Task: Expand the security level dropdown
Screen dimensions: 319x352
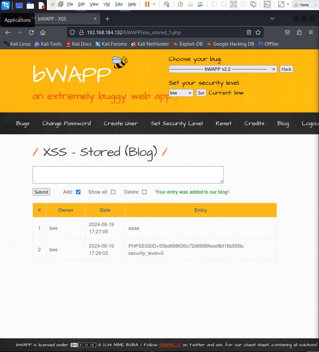Action: [x=181, y=93]
